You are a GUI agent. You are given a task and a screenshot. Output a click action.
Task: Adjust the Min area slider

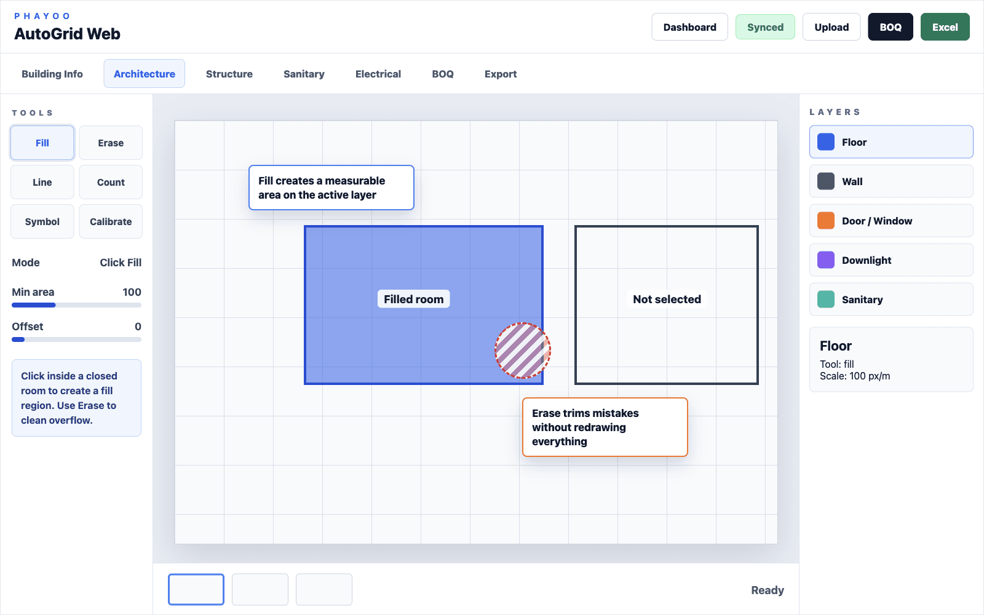(x=76, y=305)
